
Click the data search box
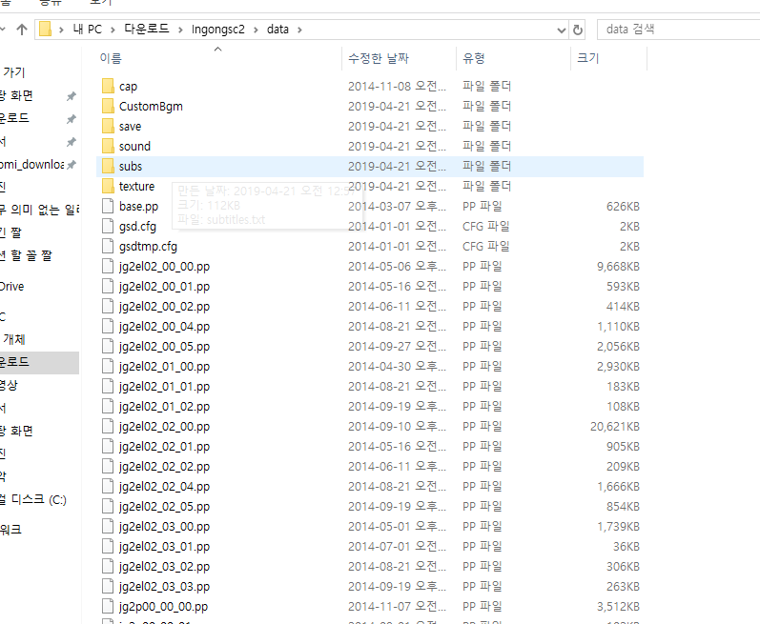[679, 30]
